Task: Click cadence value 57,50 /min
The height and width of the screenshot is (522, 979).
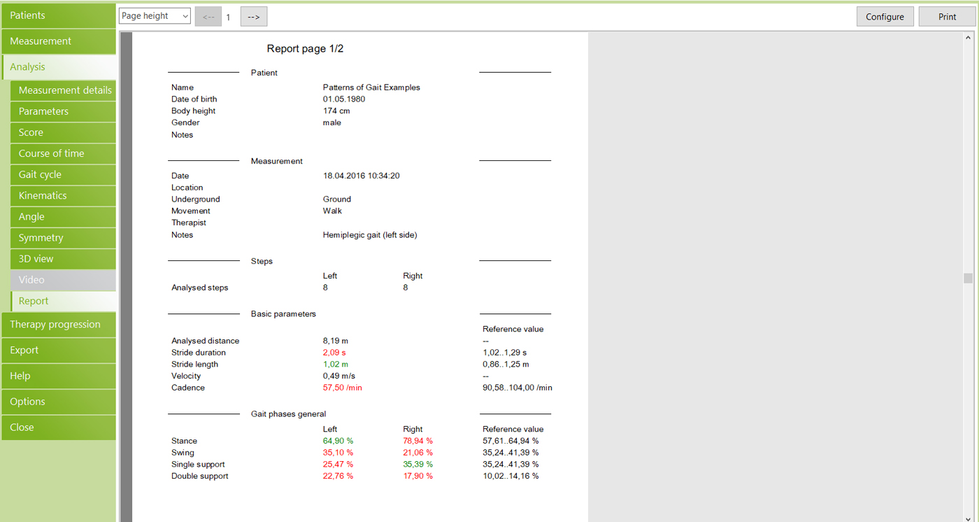Action: pyautogui.click(x=343, y=388)
